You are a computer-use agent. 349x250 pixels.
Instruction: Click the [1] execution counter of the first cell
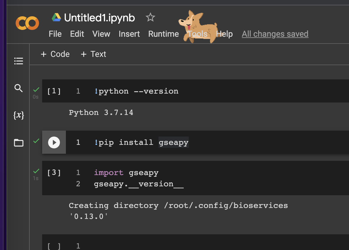[x=54, y=91]
